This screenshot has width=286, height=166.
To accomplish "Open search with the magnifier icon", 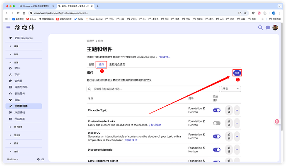I will (261, 28).
